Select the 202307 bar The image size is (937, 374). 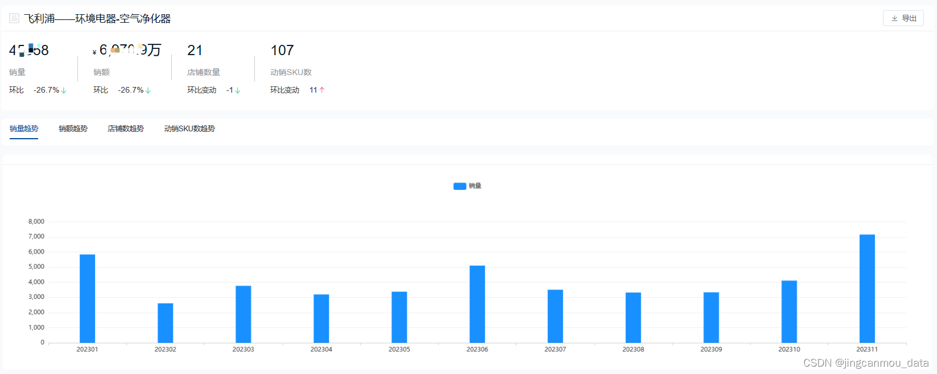[x=555, y=316]
